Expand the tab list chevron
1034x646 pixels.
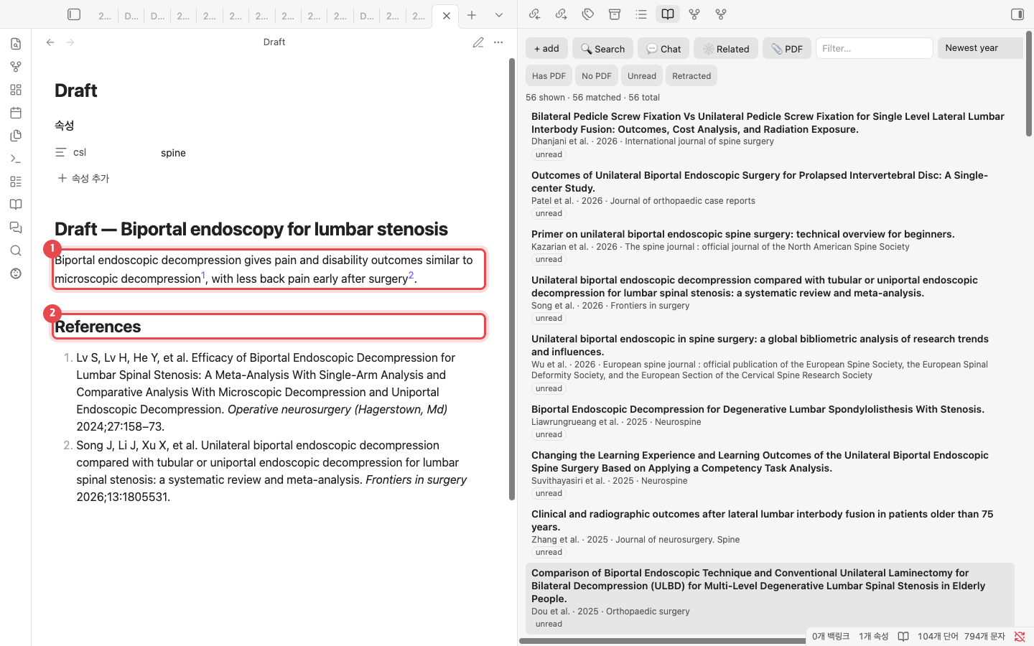point(499,15)
